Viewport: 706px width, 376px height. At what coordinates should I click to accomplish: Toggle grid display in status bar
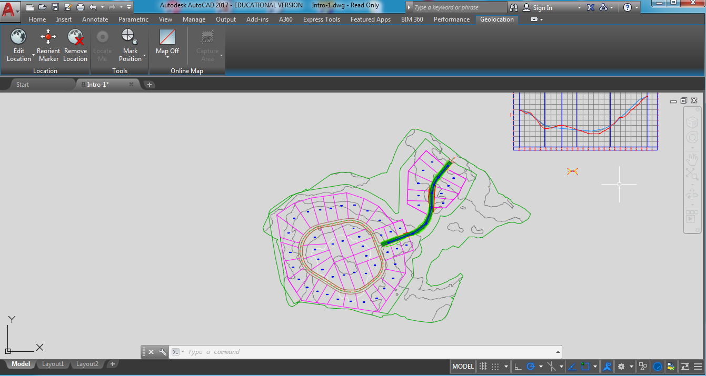(483, 367)
